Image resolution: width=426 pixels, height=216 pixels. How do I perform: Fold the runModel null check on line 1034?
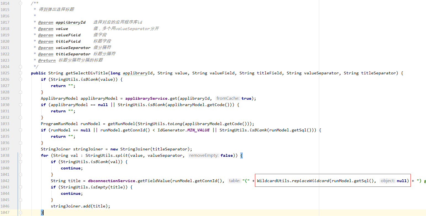[x=20, y=130]
